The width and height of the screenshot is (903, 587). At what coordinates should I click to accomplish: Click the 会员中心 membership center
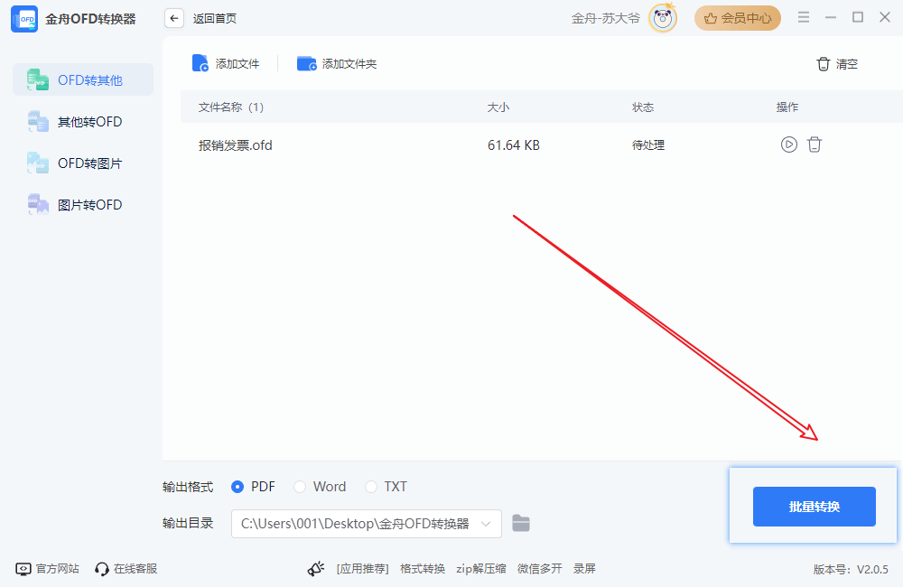tap(738, 17)
